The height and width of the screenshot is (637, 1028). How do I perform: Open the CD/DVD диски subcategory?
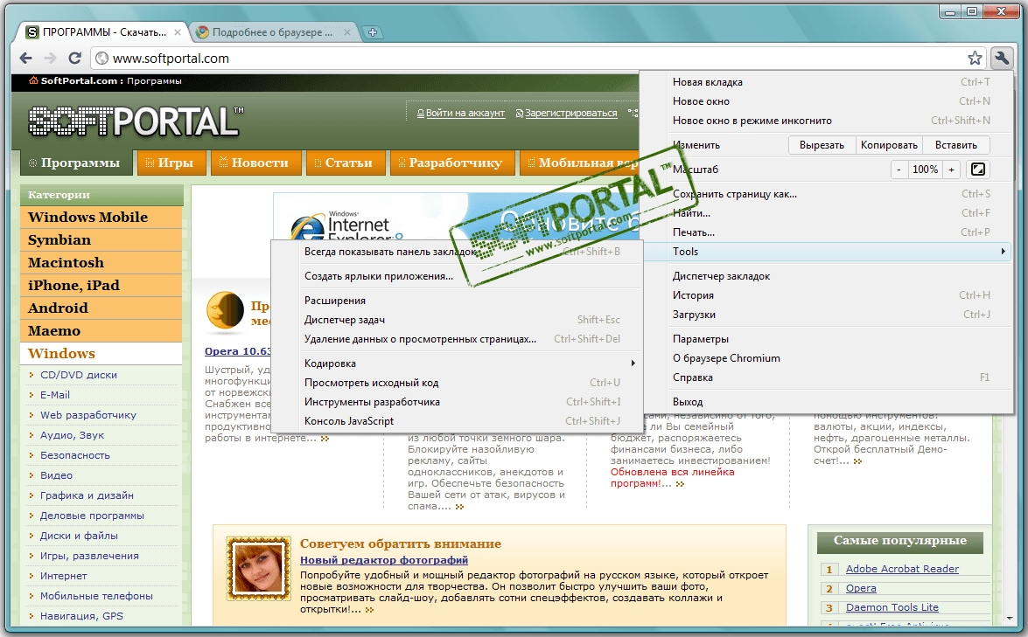(79, 375)
